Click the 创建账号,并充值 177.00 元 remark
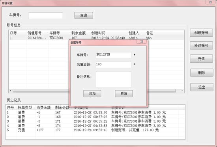Screen dimensions: 217x147 tap(135, 130)
